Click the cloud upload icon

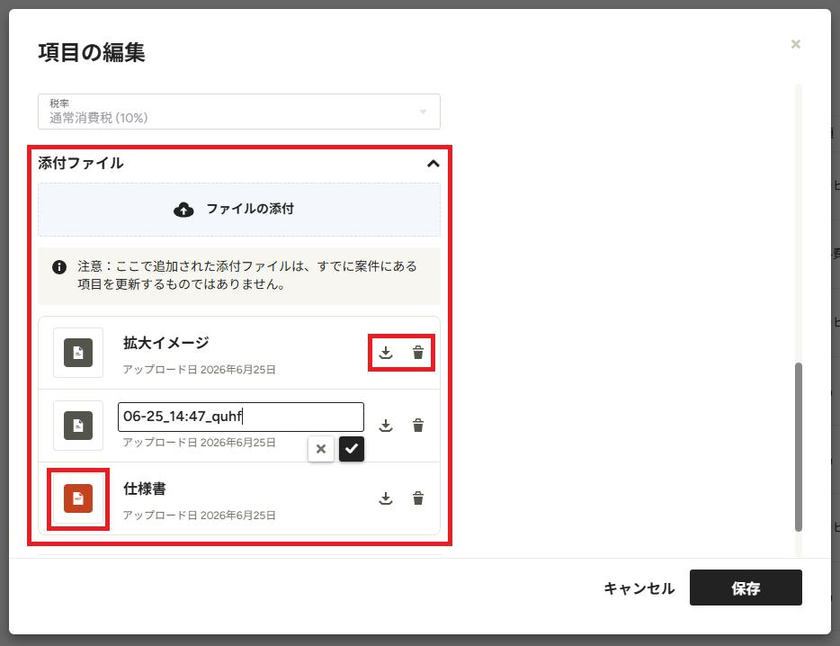(x=183, y=210)
